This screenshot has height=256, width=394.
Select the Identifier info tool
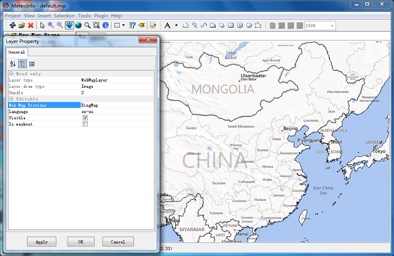tap(106, 25)
